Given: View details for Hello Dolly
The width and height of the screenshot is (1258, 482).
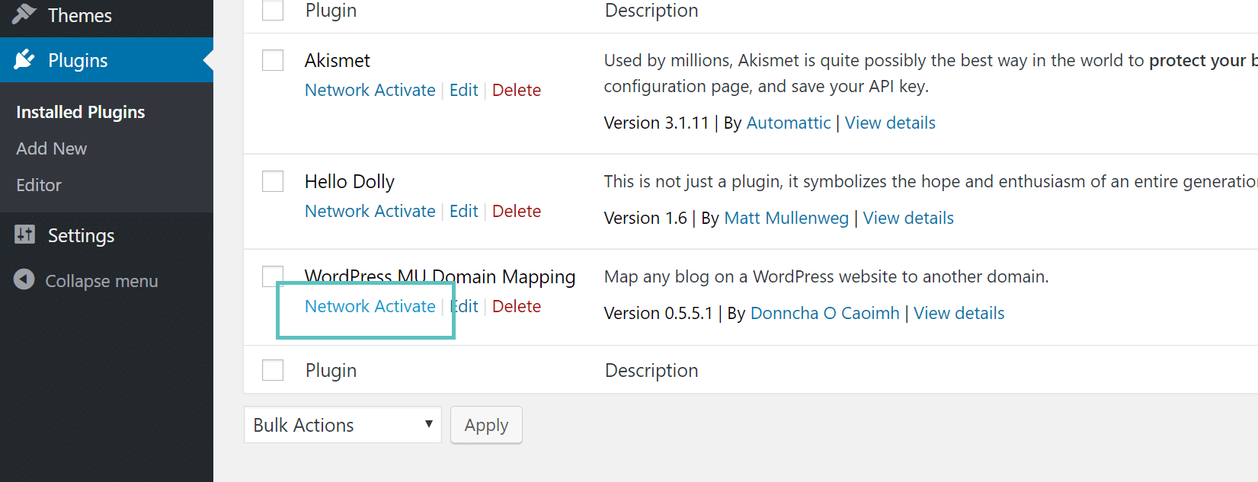Looking at the screenshot, I should point(908,218).
